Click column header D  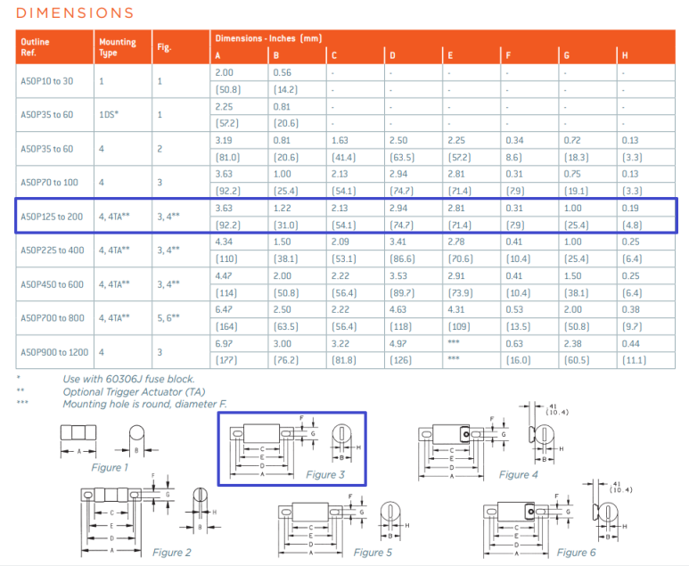click(x=414, y=55)
